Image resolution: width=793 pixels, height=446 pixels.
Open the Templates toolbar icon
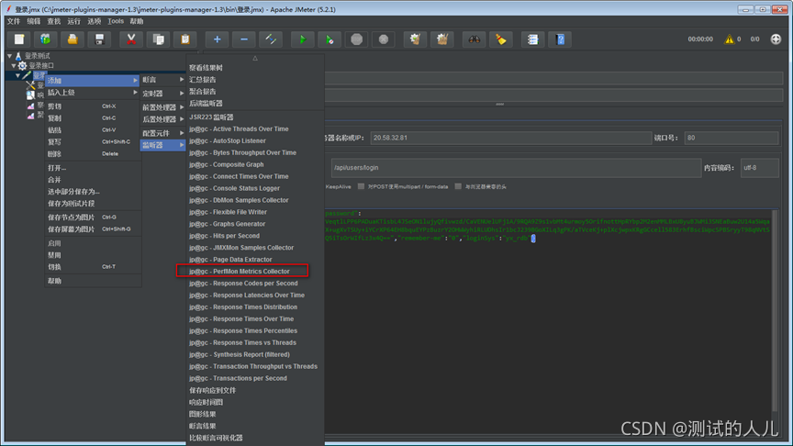[x=46, y=39]
